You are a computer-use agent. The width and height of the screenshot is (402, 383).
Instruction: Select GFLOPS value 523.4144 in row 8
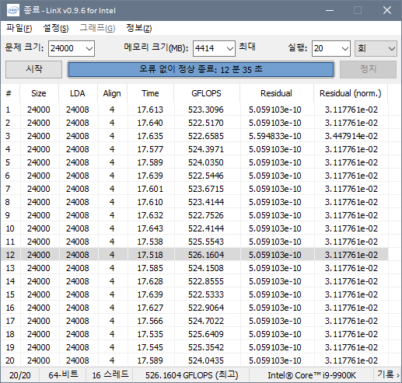point(206,202)
